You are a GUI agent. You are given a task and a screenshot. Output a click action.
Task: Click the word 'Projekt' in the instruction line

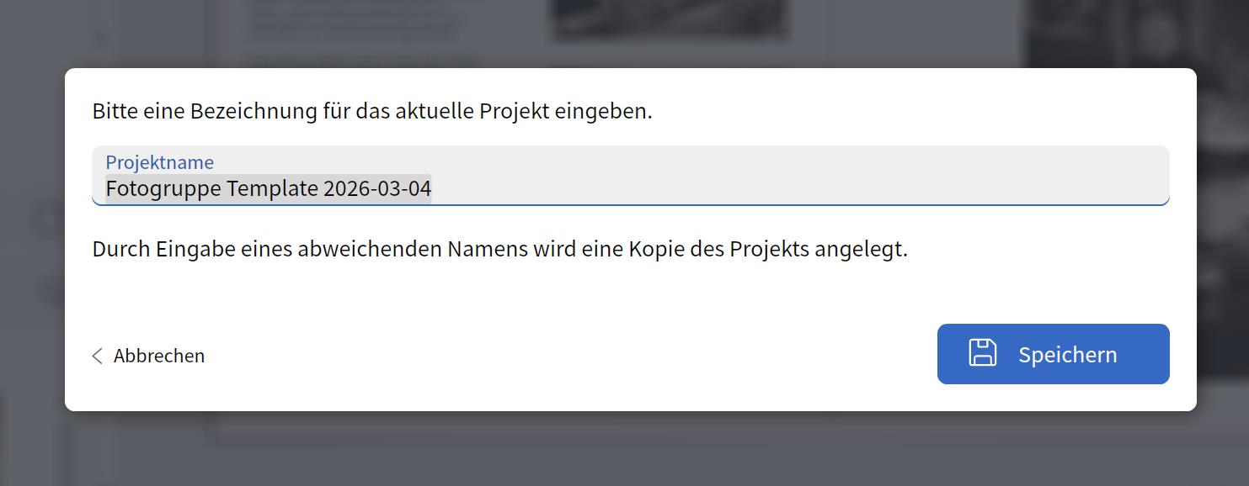(x=514, y=111)
